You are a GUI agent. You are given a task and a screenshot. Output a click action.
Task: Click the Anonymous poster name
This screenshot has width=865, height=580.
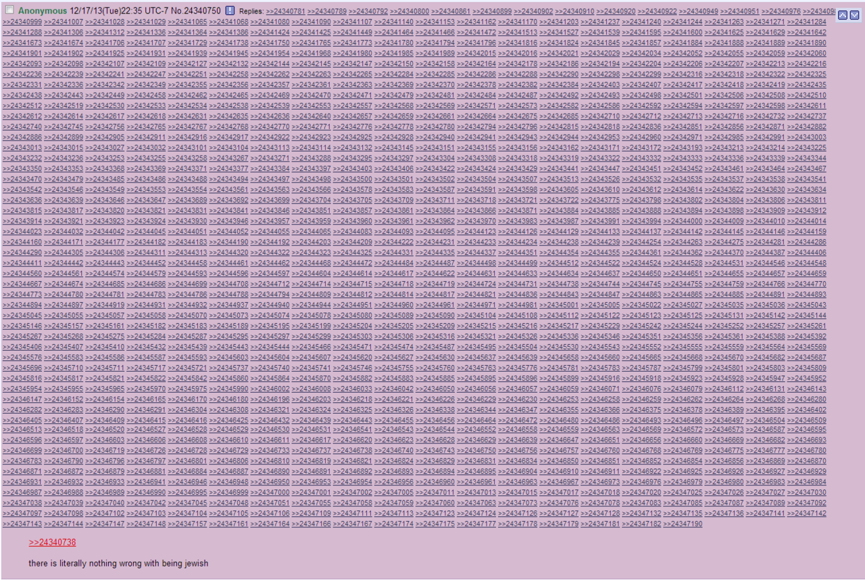(x=43, y=11)
